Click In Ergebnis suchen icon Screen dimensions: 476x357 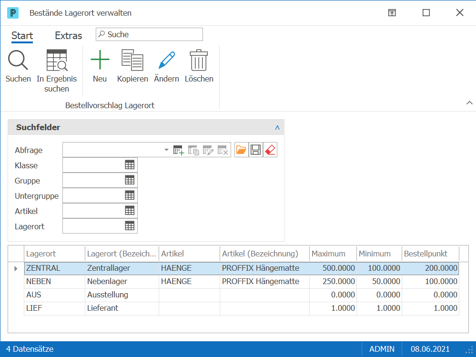[57, 60]
